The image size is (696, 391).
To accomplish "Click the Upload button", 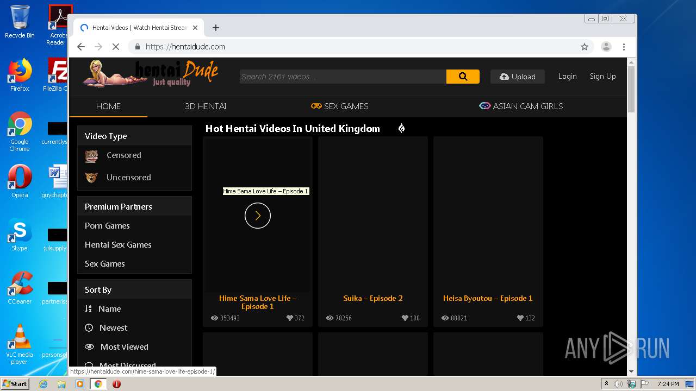I will [518, 77].
